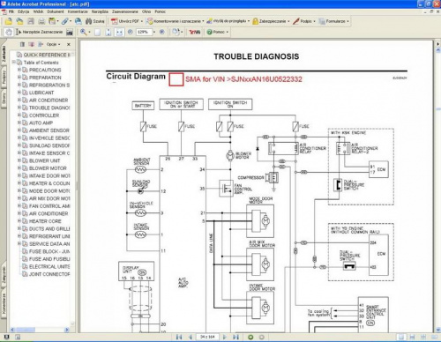This screenshot has width=441, height=342.
Task: Click the snapshot camera tool icon
Action: coord(70,32)
